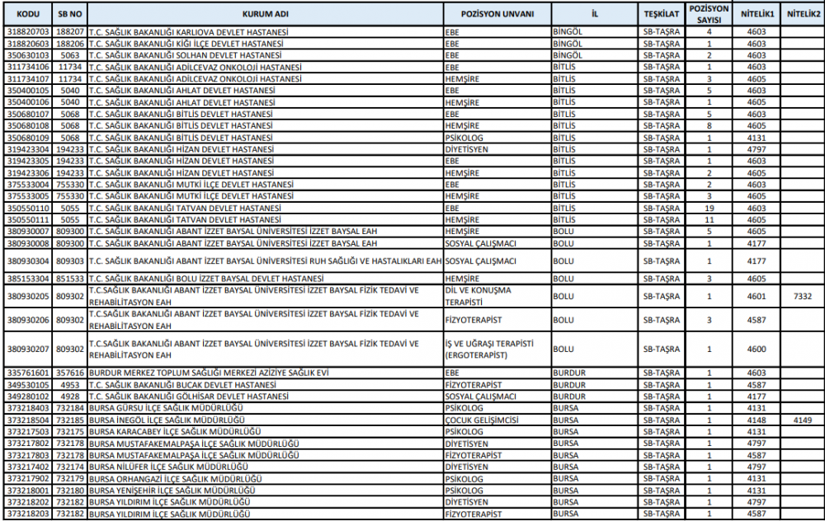Click position count 19 for Tatvan
This screenshot has width=825, height=521.
(709, 209)
